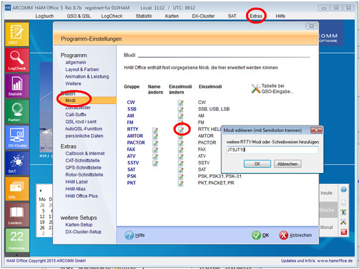Open the LogCheck menu
Image resolution: width=359 pixels, height=269 pixels.
pyautogui.click(x=112, y=16)
